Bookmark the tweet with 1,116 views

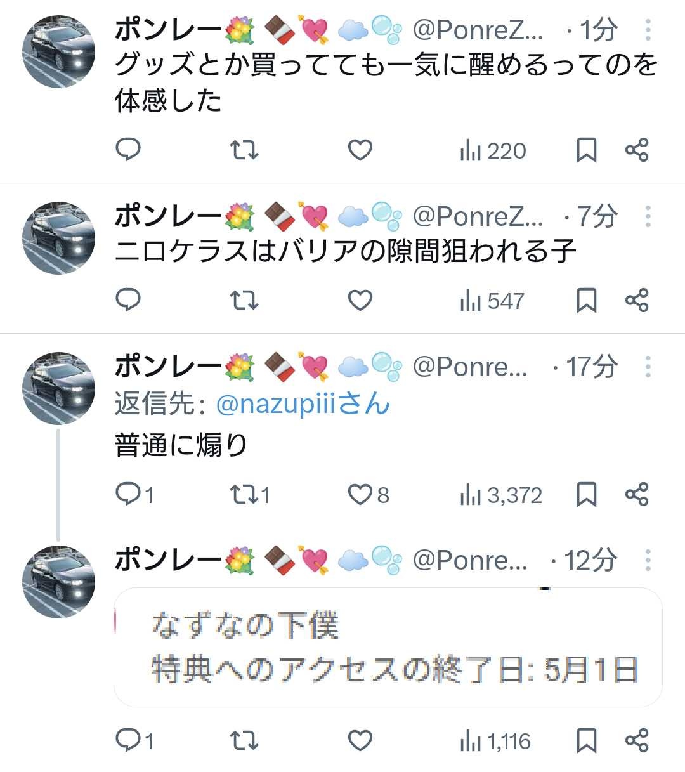click(586, 740)
